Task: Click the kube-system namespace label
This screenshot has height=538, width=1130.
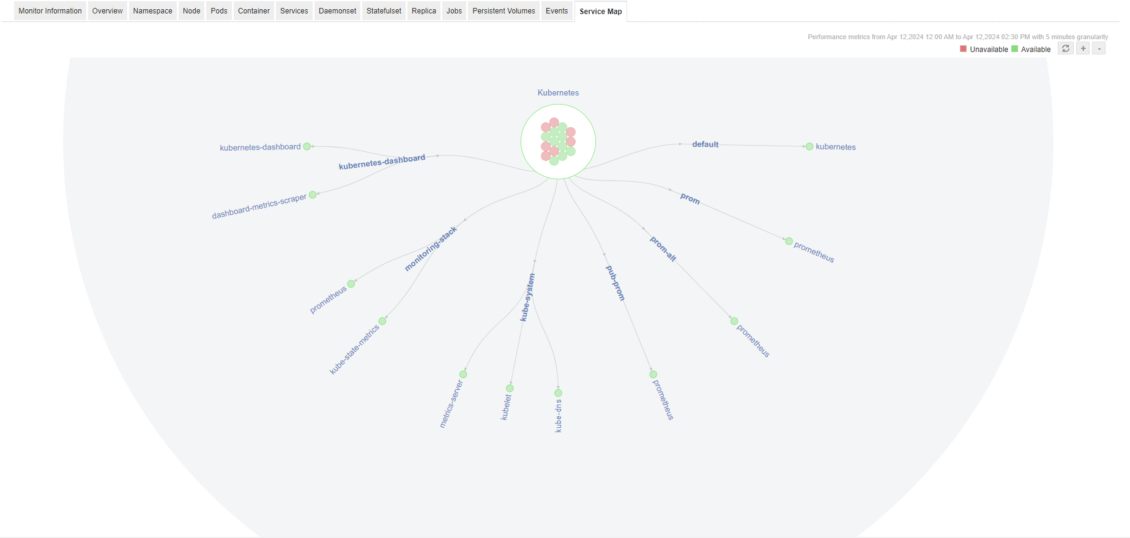Action: click(x=527, y=297)
